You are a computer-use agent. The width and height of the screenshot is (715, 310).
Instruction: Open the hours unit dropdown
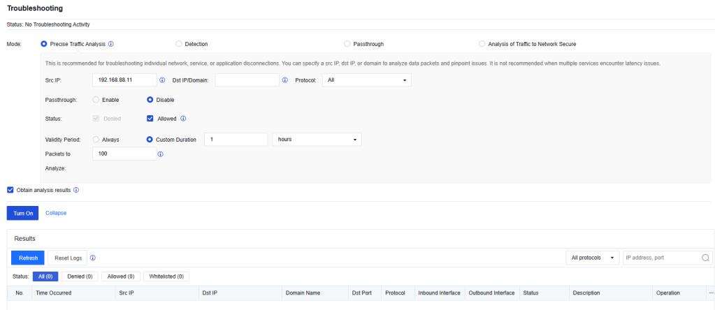coord(317,140)
